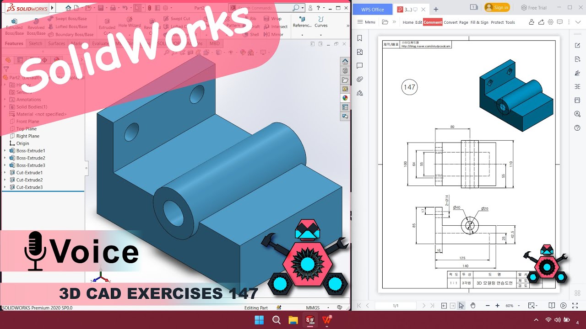Zoom out with minus button in WPS
The image size is (586, 329).
pyautogui.click(x=487, y=305)
